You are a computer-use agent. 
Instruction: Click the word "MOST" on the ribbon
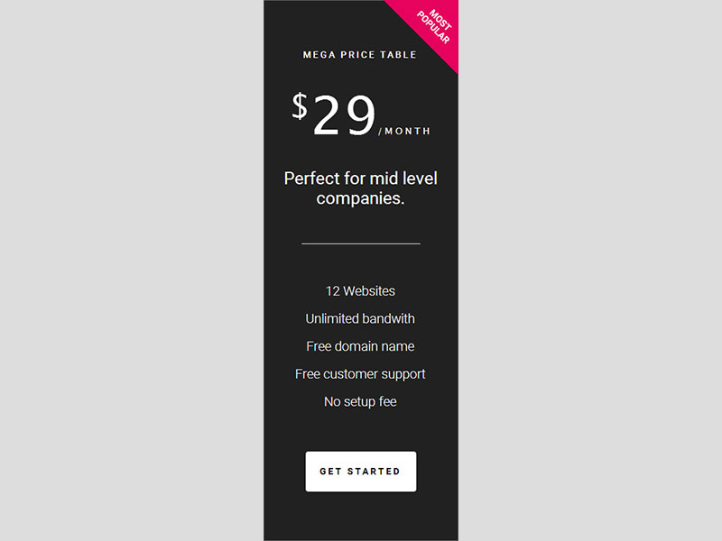(x=441, y=19)
